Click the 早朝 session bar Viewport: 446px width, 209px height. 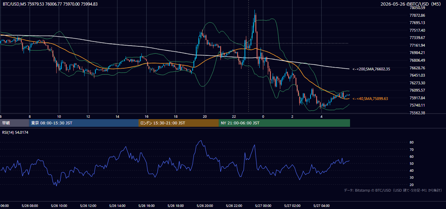click(15, 123)
